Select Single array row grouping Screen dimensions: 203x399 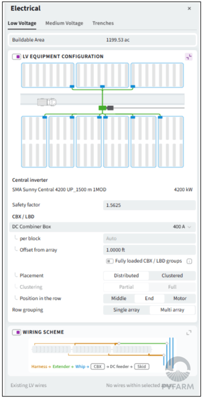(x=126, y=310)
